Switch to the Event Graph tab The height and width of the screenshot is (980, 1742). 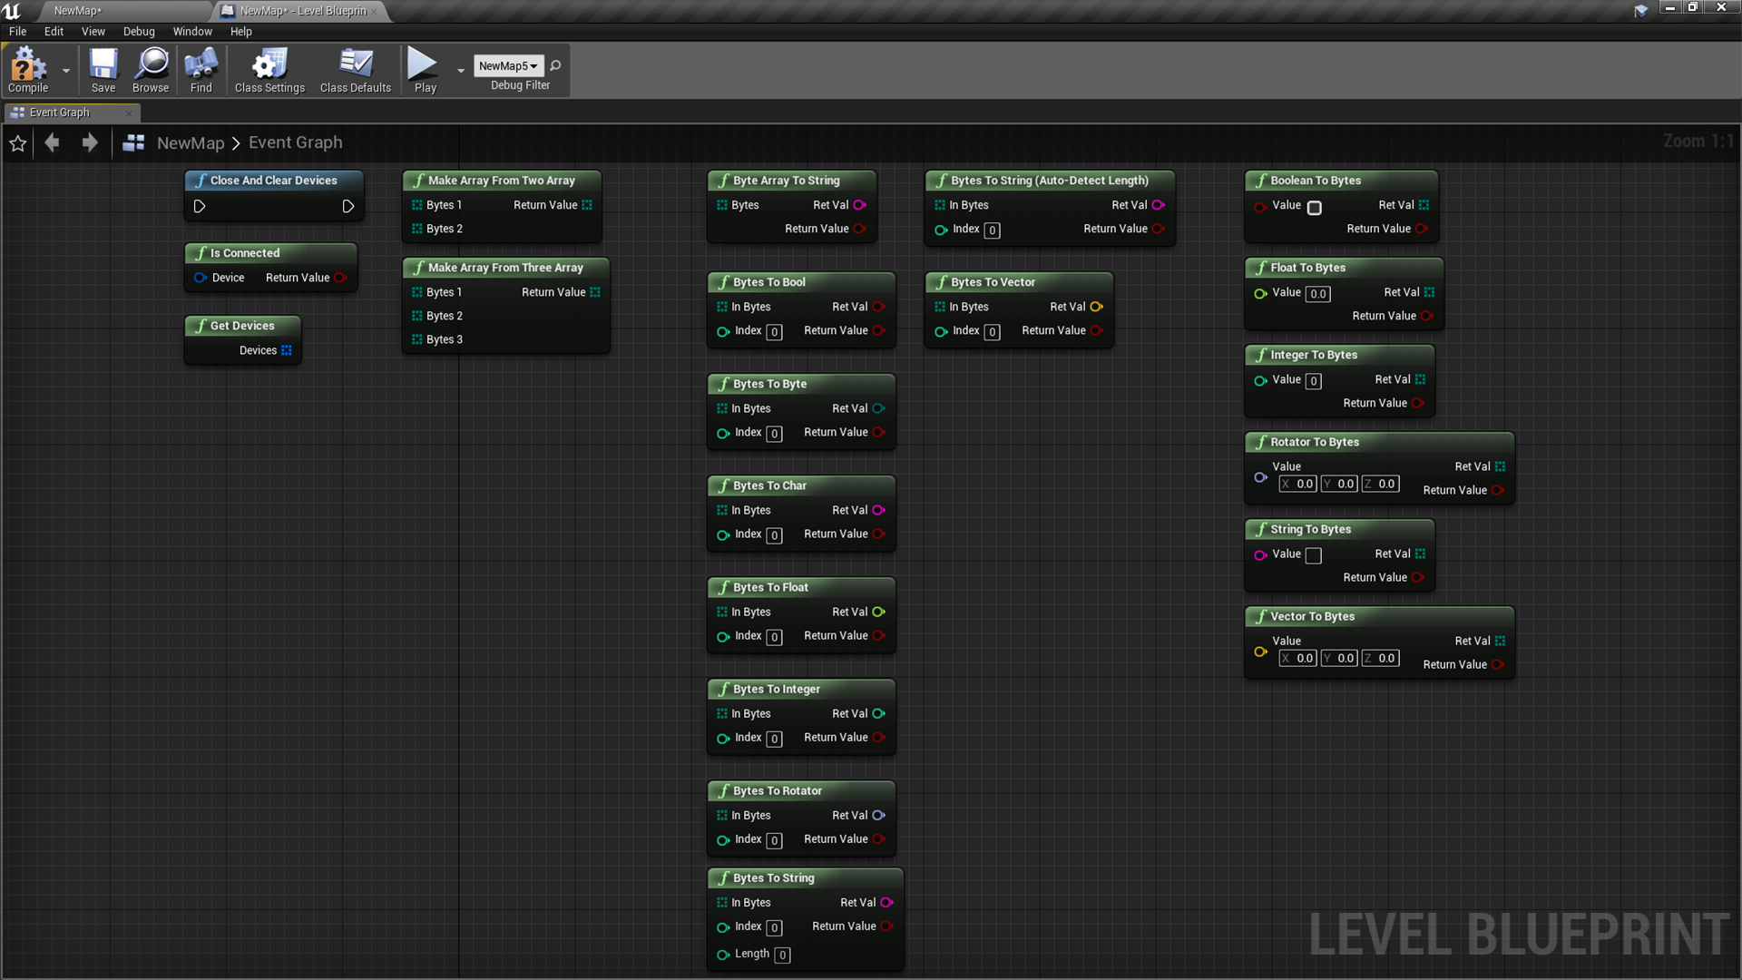pos(60,113)
